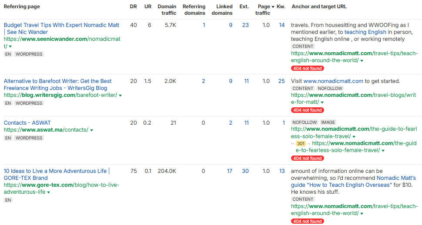Viewport: 422px width, 225px height.
Task: Expand arrow after gore-tex row target URL
Action: point(362,214)
